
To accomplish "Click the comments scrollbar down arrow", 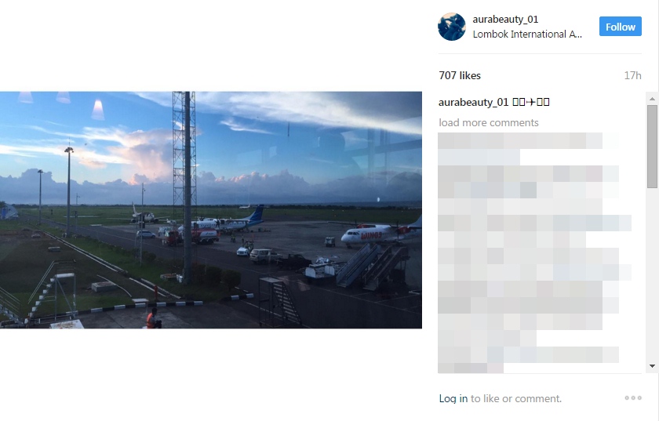I will tap(652, 366).
